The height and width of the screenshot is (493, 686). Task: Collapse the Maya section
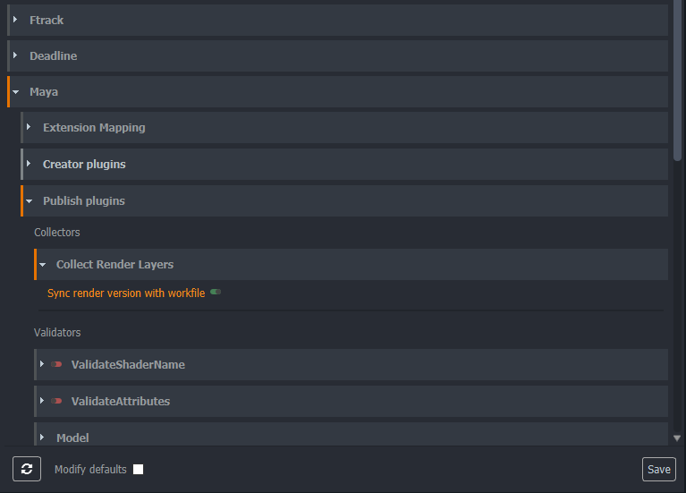point(15,92)
